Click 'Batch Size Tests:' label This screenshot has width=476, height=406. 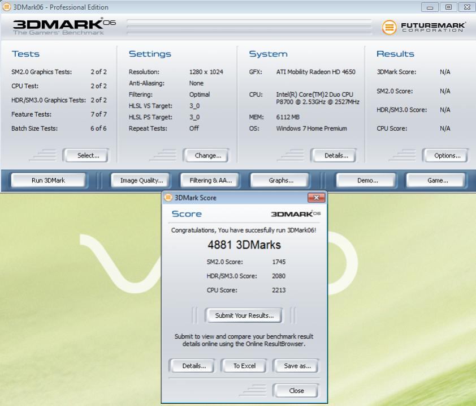pos(34,129)
